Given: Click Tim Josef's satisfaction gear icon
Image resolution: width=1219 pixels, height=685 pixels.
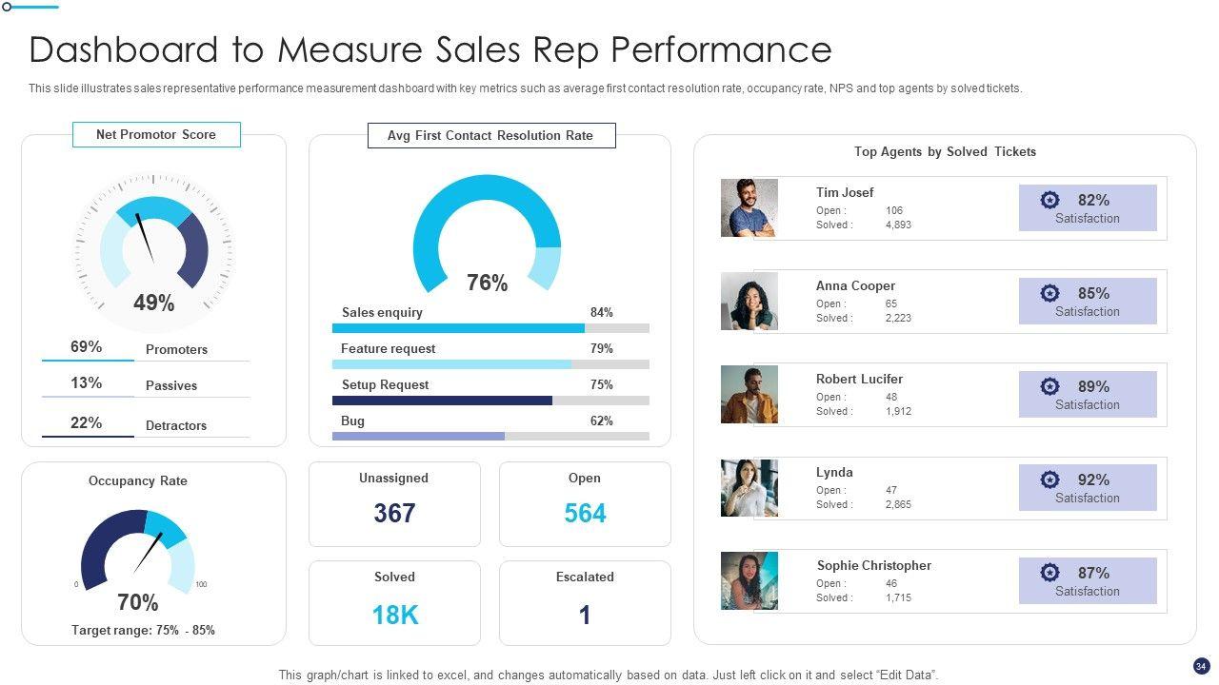Looking at the screenshot, I should tap(1049, 200).
